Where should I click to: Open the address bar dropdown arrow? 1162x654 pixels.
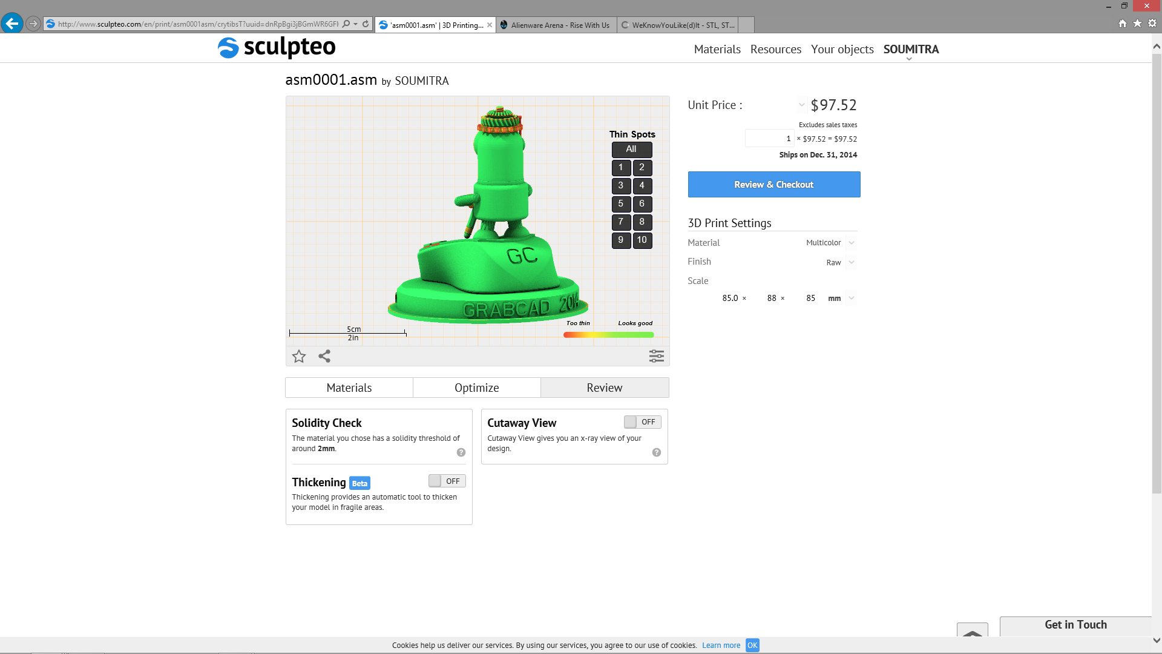click(355, 24)
